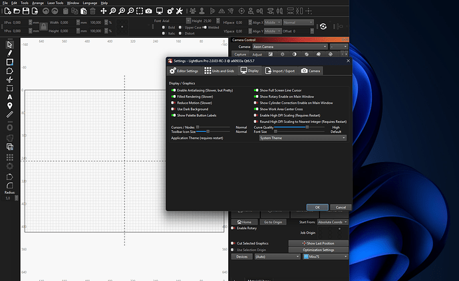Choose the Rectangle drawing tool
This screenshot has height=281, width=459.
point(10,62)
